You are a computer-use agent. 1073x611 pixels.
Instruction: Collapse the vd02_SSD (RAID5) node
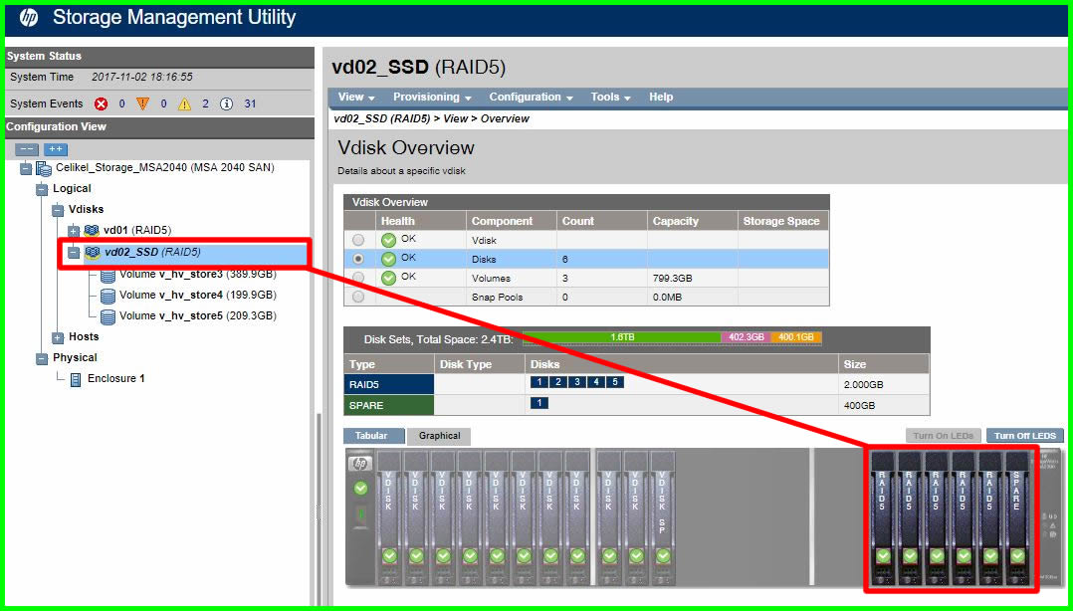75,253
